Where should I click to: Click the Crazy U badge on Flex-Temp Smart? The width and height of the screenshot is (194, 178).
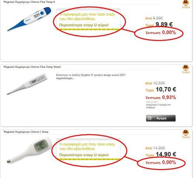186,69
